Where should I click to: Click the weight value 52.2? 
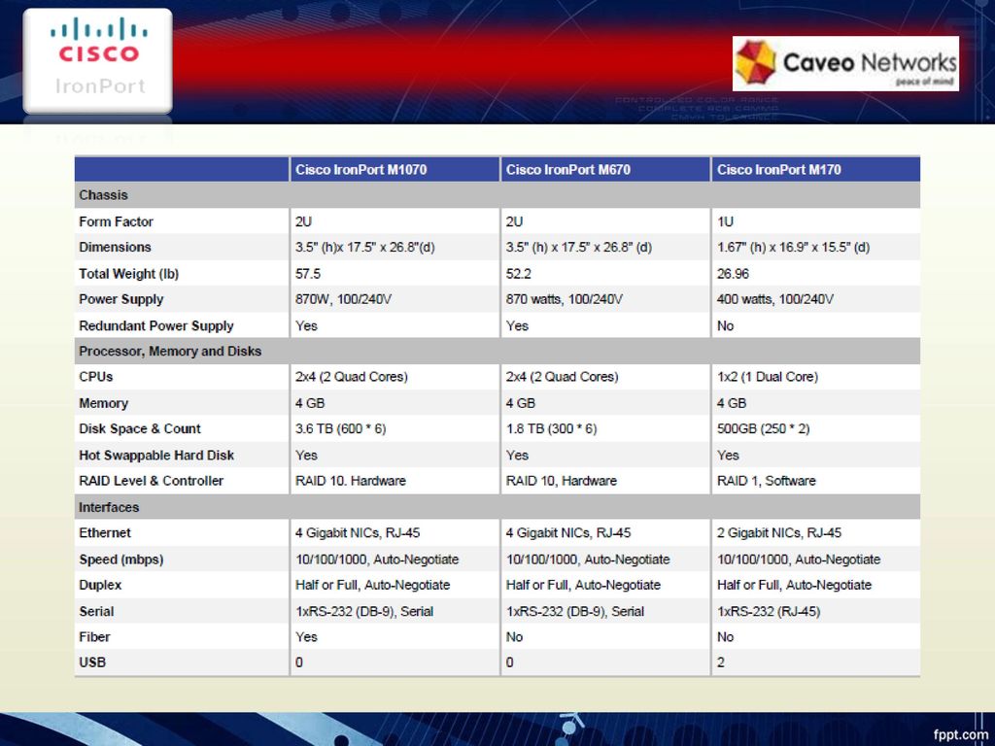[519, 274]
